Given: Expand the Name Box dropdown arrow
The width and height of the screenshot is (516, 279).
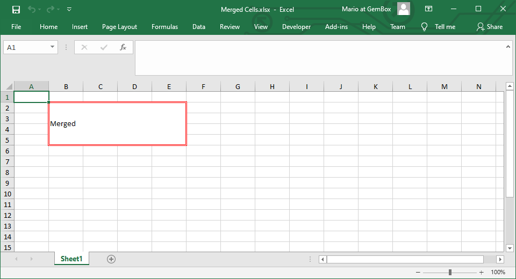Looking at the screenshot, I should [52, 47].
